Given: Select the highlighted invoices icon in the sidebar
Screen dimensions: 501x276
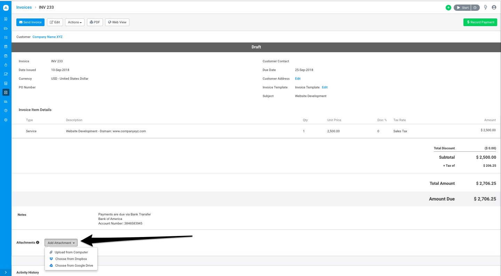Looking at the screenshot, I should click(x=6, y=92).
